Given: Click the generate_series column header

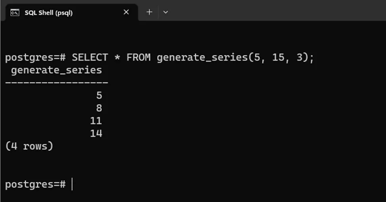Looking at the screenshot, I should pos(56,70).
